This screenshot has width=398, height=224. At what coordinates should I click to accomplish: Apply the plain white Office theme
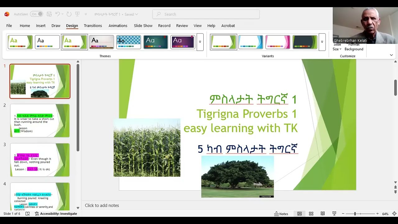[47, 42]
